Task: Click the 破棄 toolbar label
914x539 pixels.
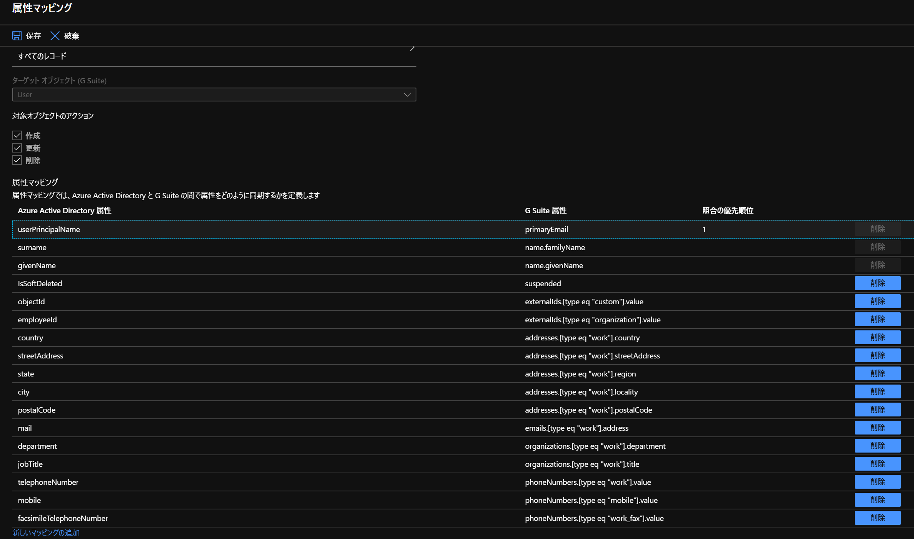Action: point(72,36)
